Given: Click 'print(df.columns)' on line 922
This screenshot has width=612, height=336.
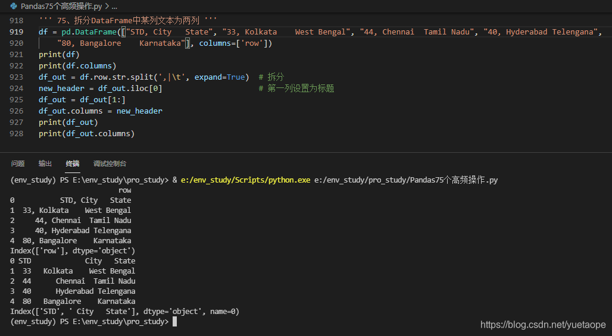Looking at the screenshot, I should pos(77,65).
